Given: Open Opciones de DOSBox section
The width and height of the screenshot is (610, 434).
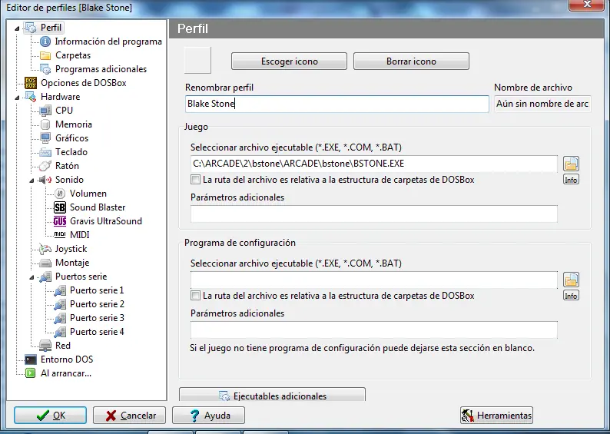Looking at the screenshot, I should 83,83.
